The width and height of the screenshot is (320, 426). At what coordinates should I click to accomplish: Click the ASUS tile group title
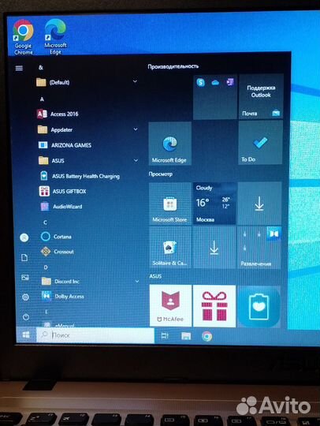pos(155,276)
